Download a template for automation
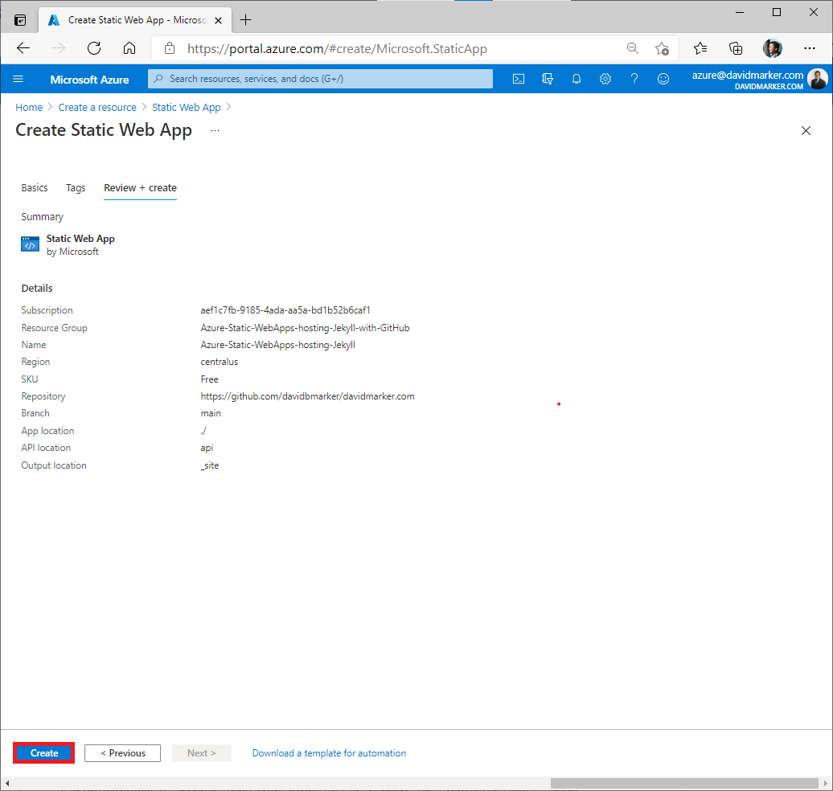The height and width of the screenshot is (791, 833). pos(329,752)
